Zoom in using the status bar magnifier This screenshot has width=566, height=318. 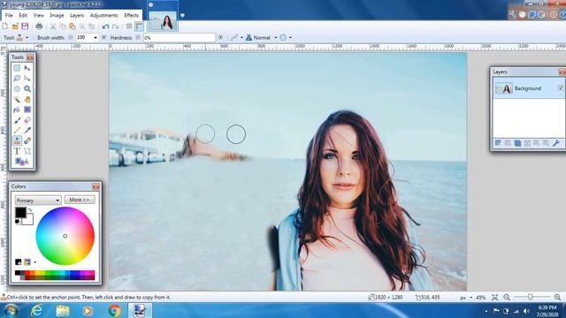(558, 298)
